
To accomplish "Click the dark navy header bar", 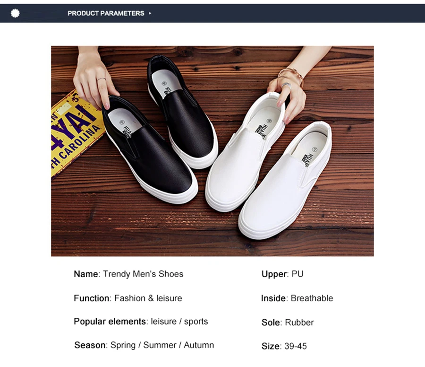I will 212,13.
